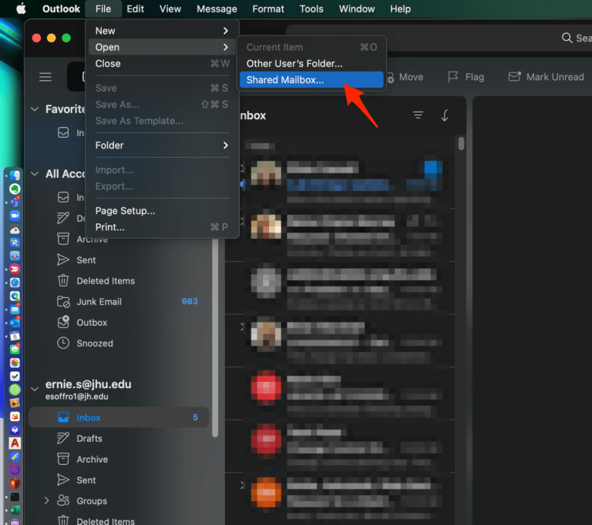Open the Edit menu
Screen dimensions: 592x525
coord(135,8)
